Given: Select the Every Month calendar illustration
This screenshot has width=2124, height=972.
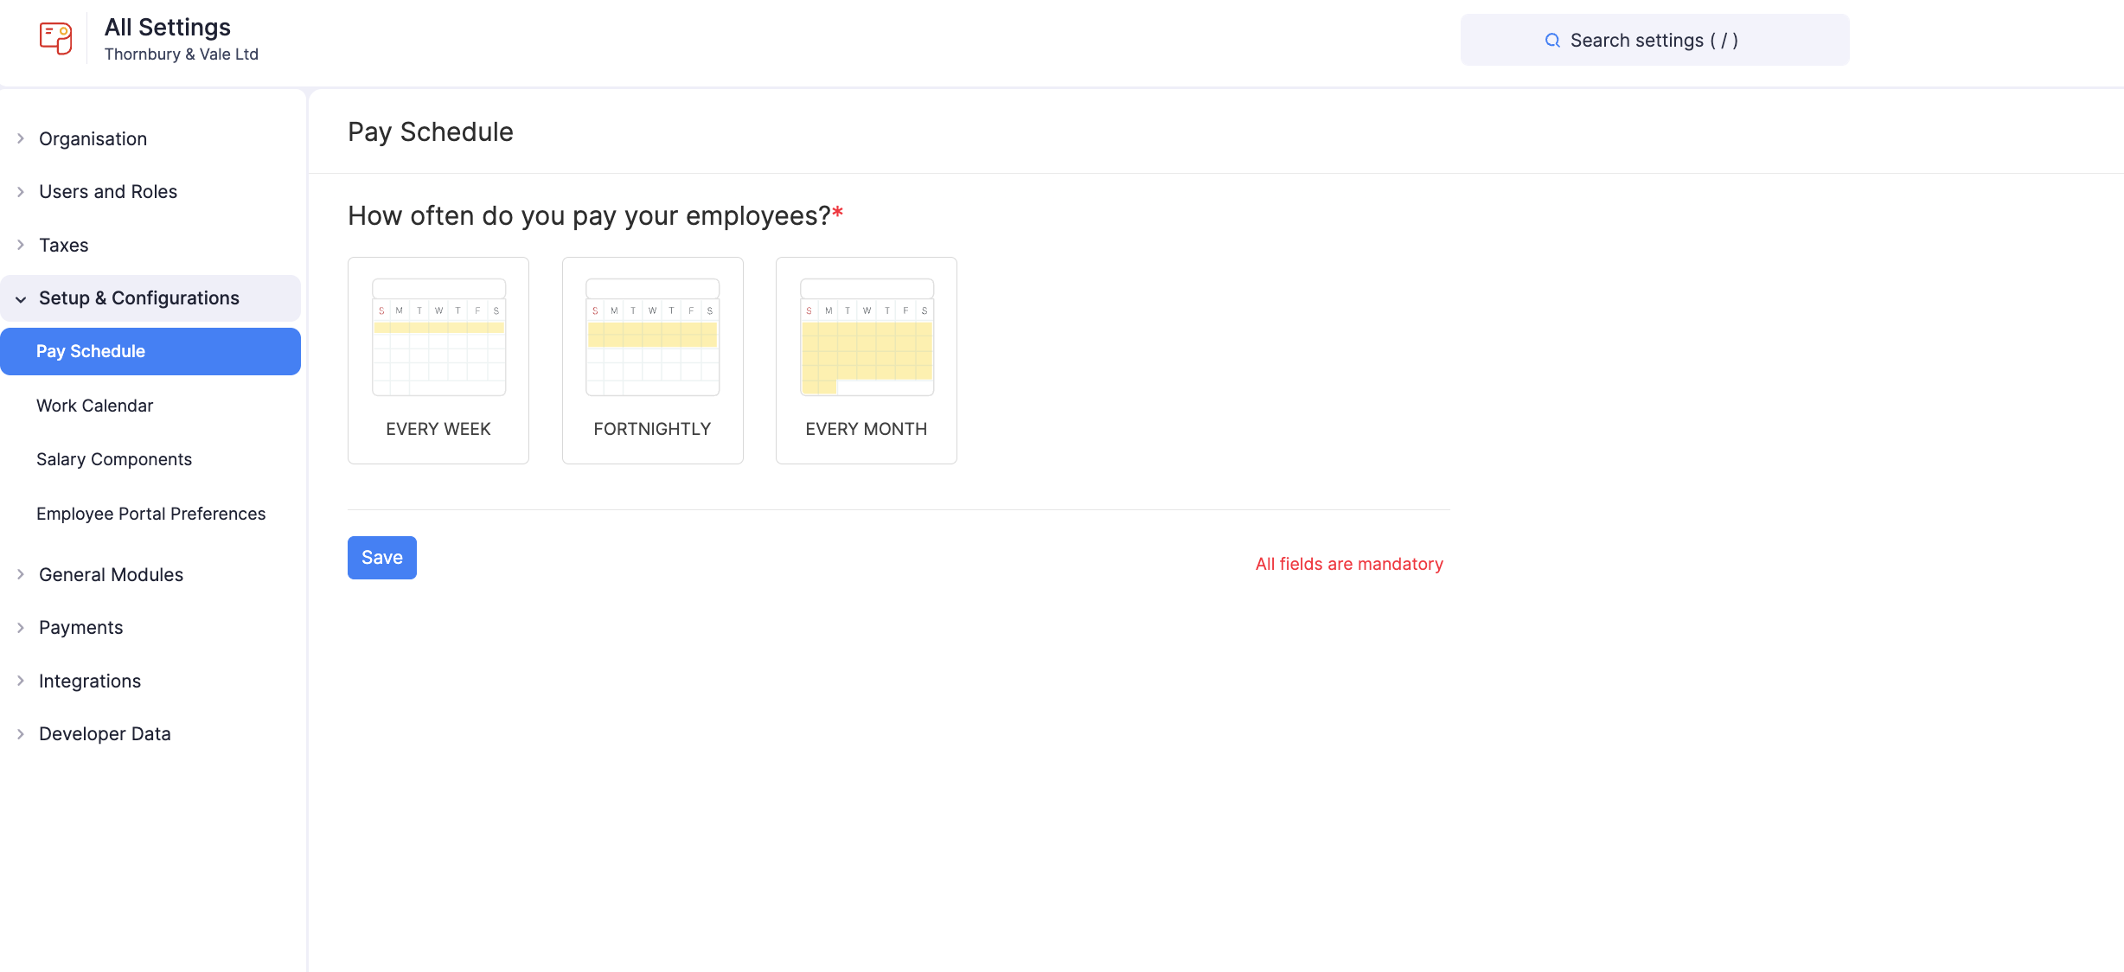Looking at the screenshot, I should 867,337.
